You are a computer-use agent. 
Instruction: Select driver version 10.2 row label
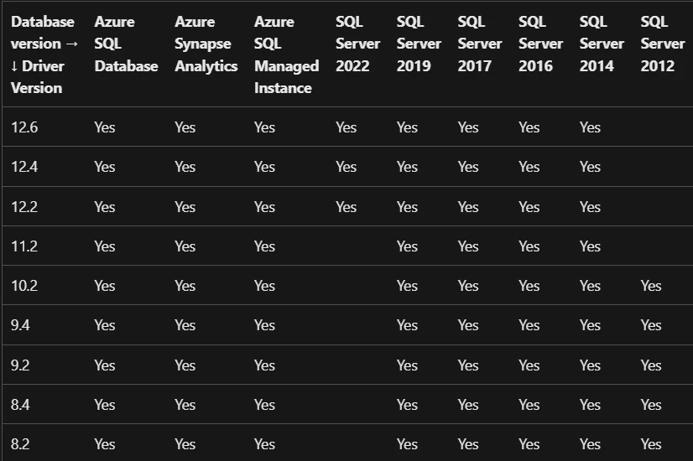tap(24, 286)
